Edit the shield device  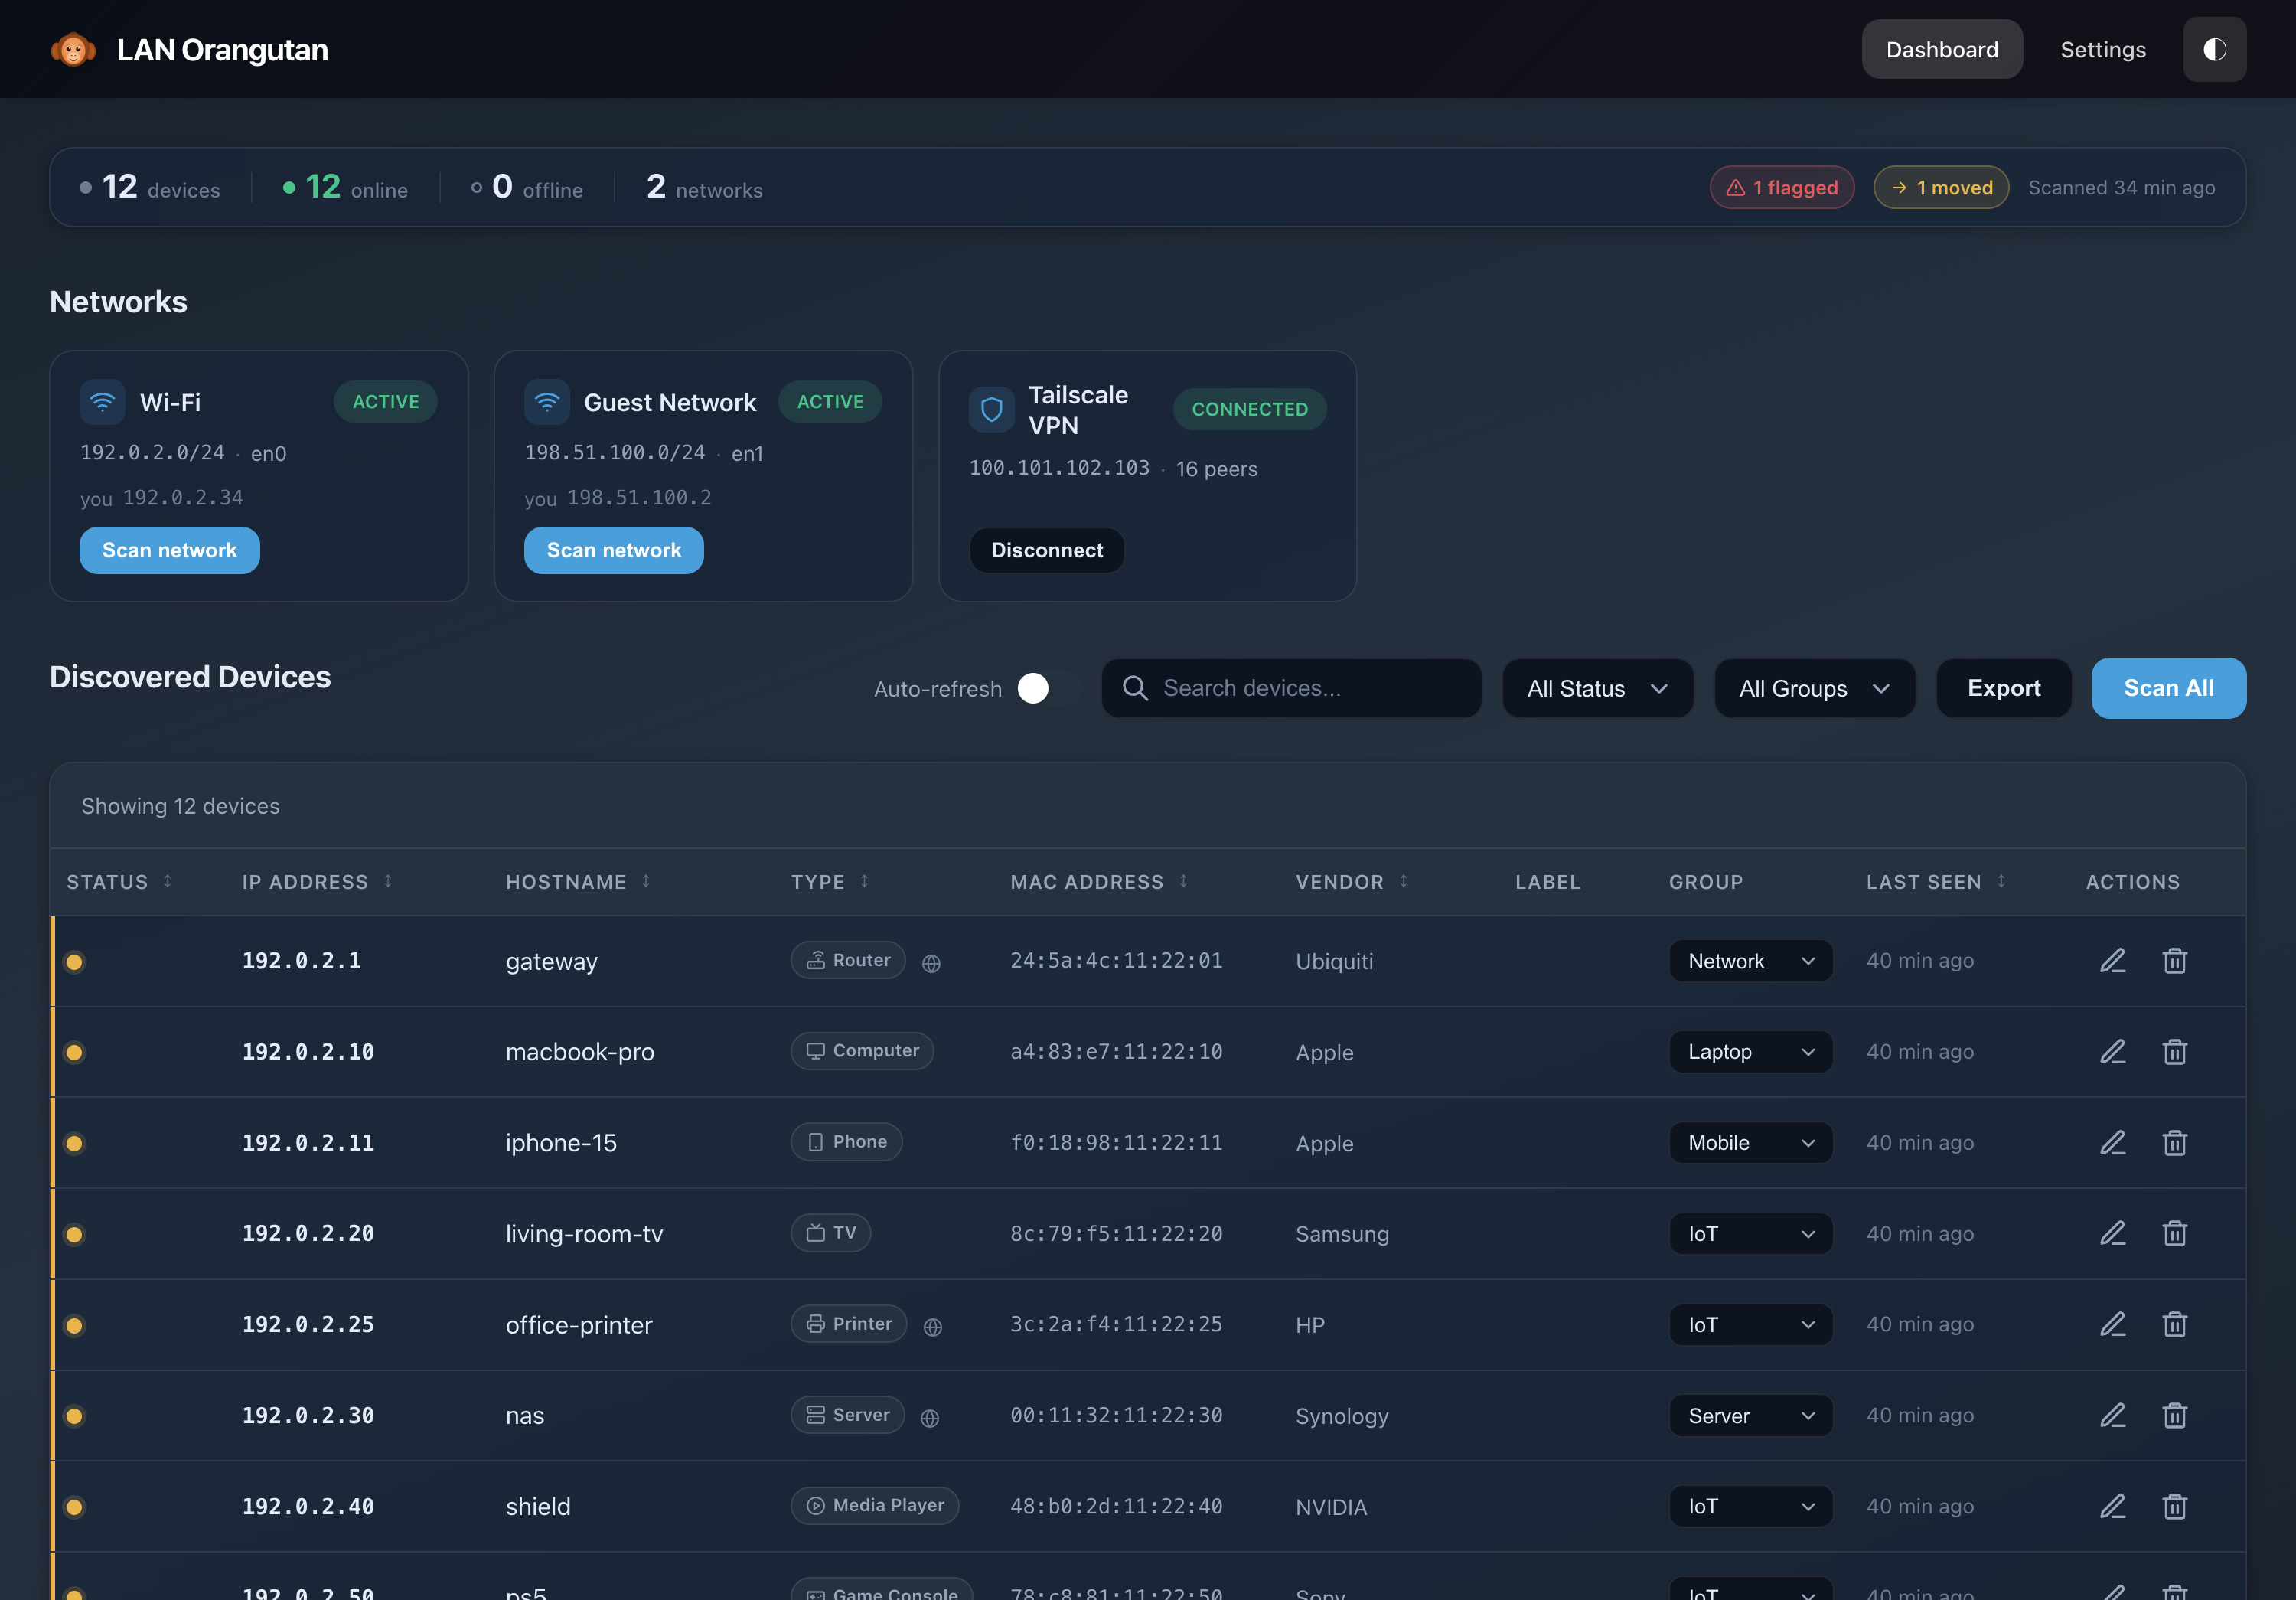click(x=2112, y=1507)
